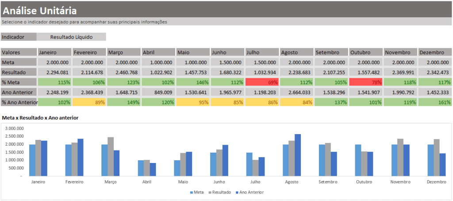Click Ano Anterior value 1.965.977

pos(227,92)
